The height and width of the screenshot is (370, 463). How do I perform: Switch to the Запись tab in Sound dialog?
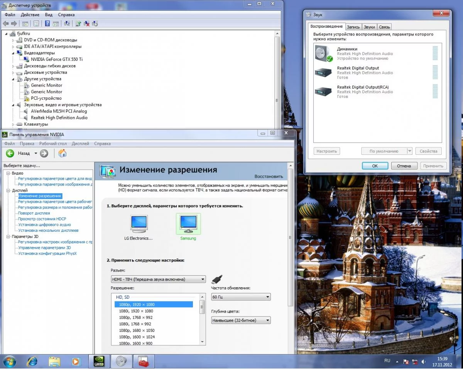(353, 27)
